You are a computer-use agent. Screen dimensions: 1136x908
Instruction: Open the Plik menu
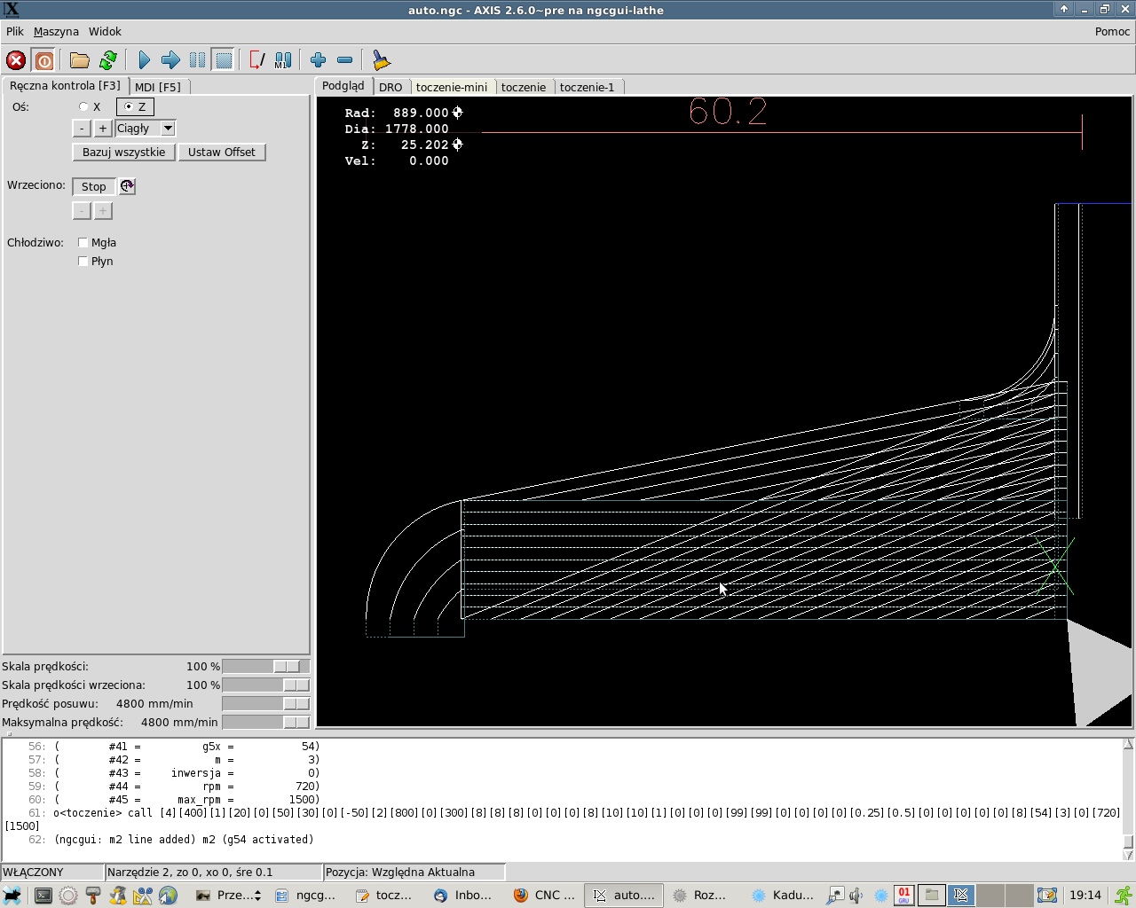15,32
